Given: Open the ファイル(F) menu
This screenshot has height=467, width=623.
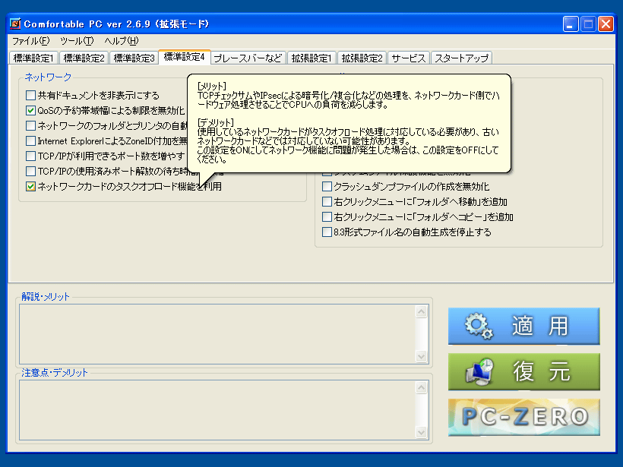Looking at the screenshot, I should click(30, 41).
